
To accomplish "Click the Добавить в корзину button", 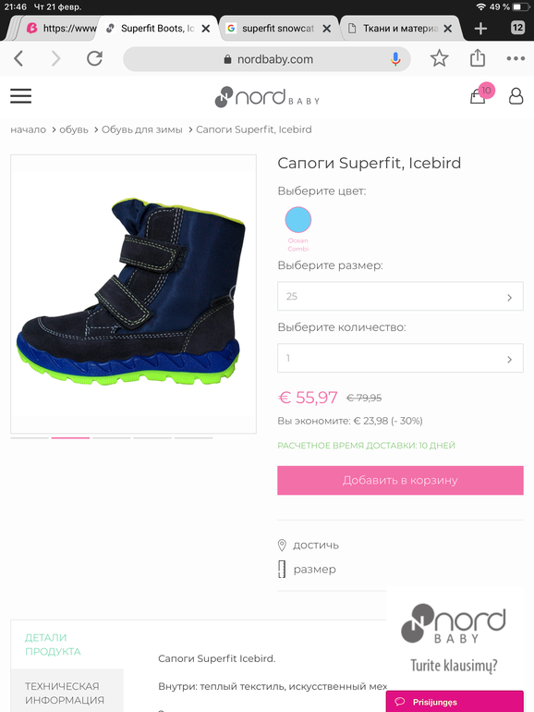I will [400, 480].
